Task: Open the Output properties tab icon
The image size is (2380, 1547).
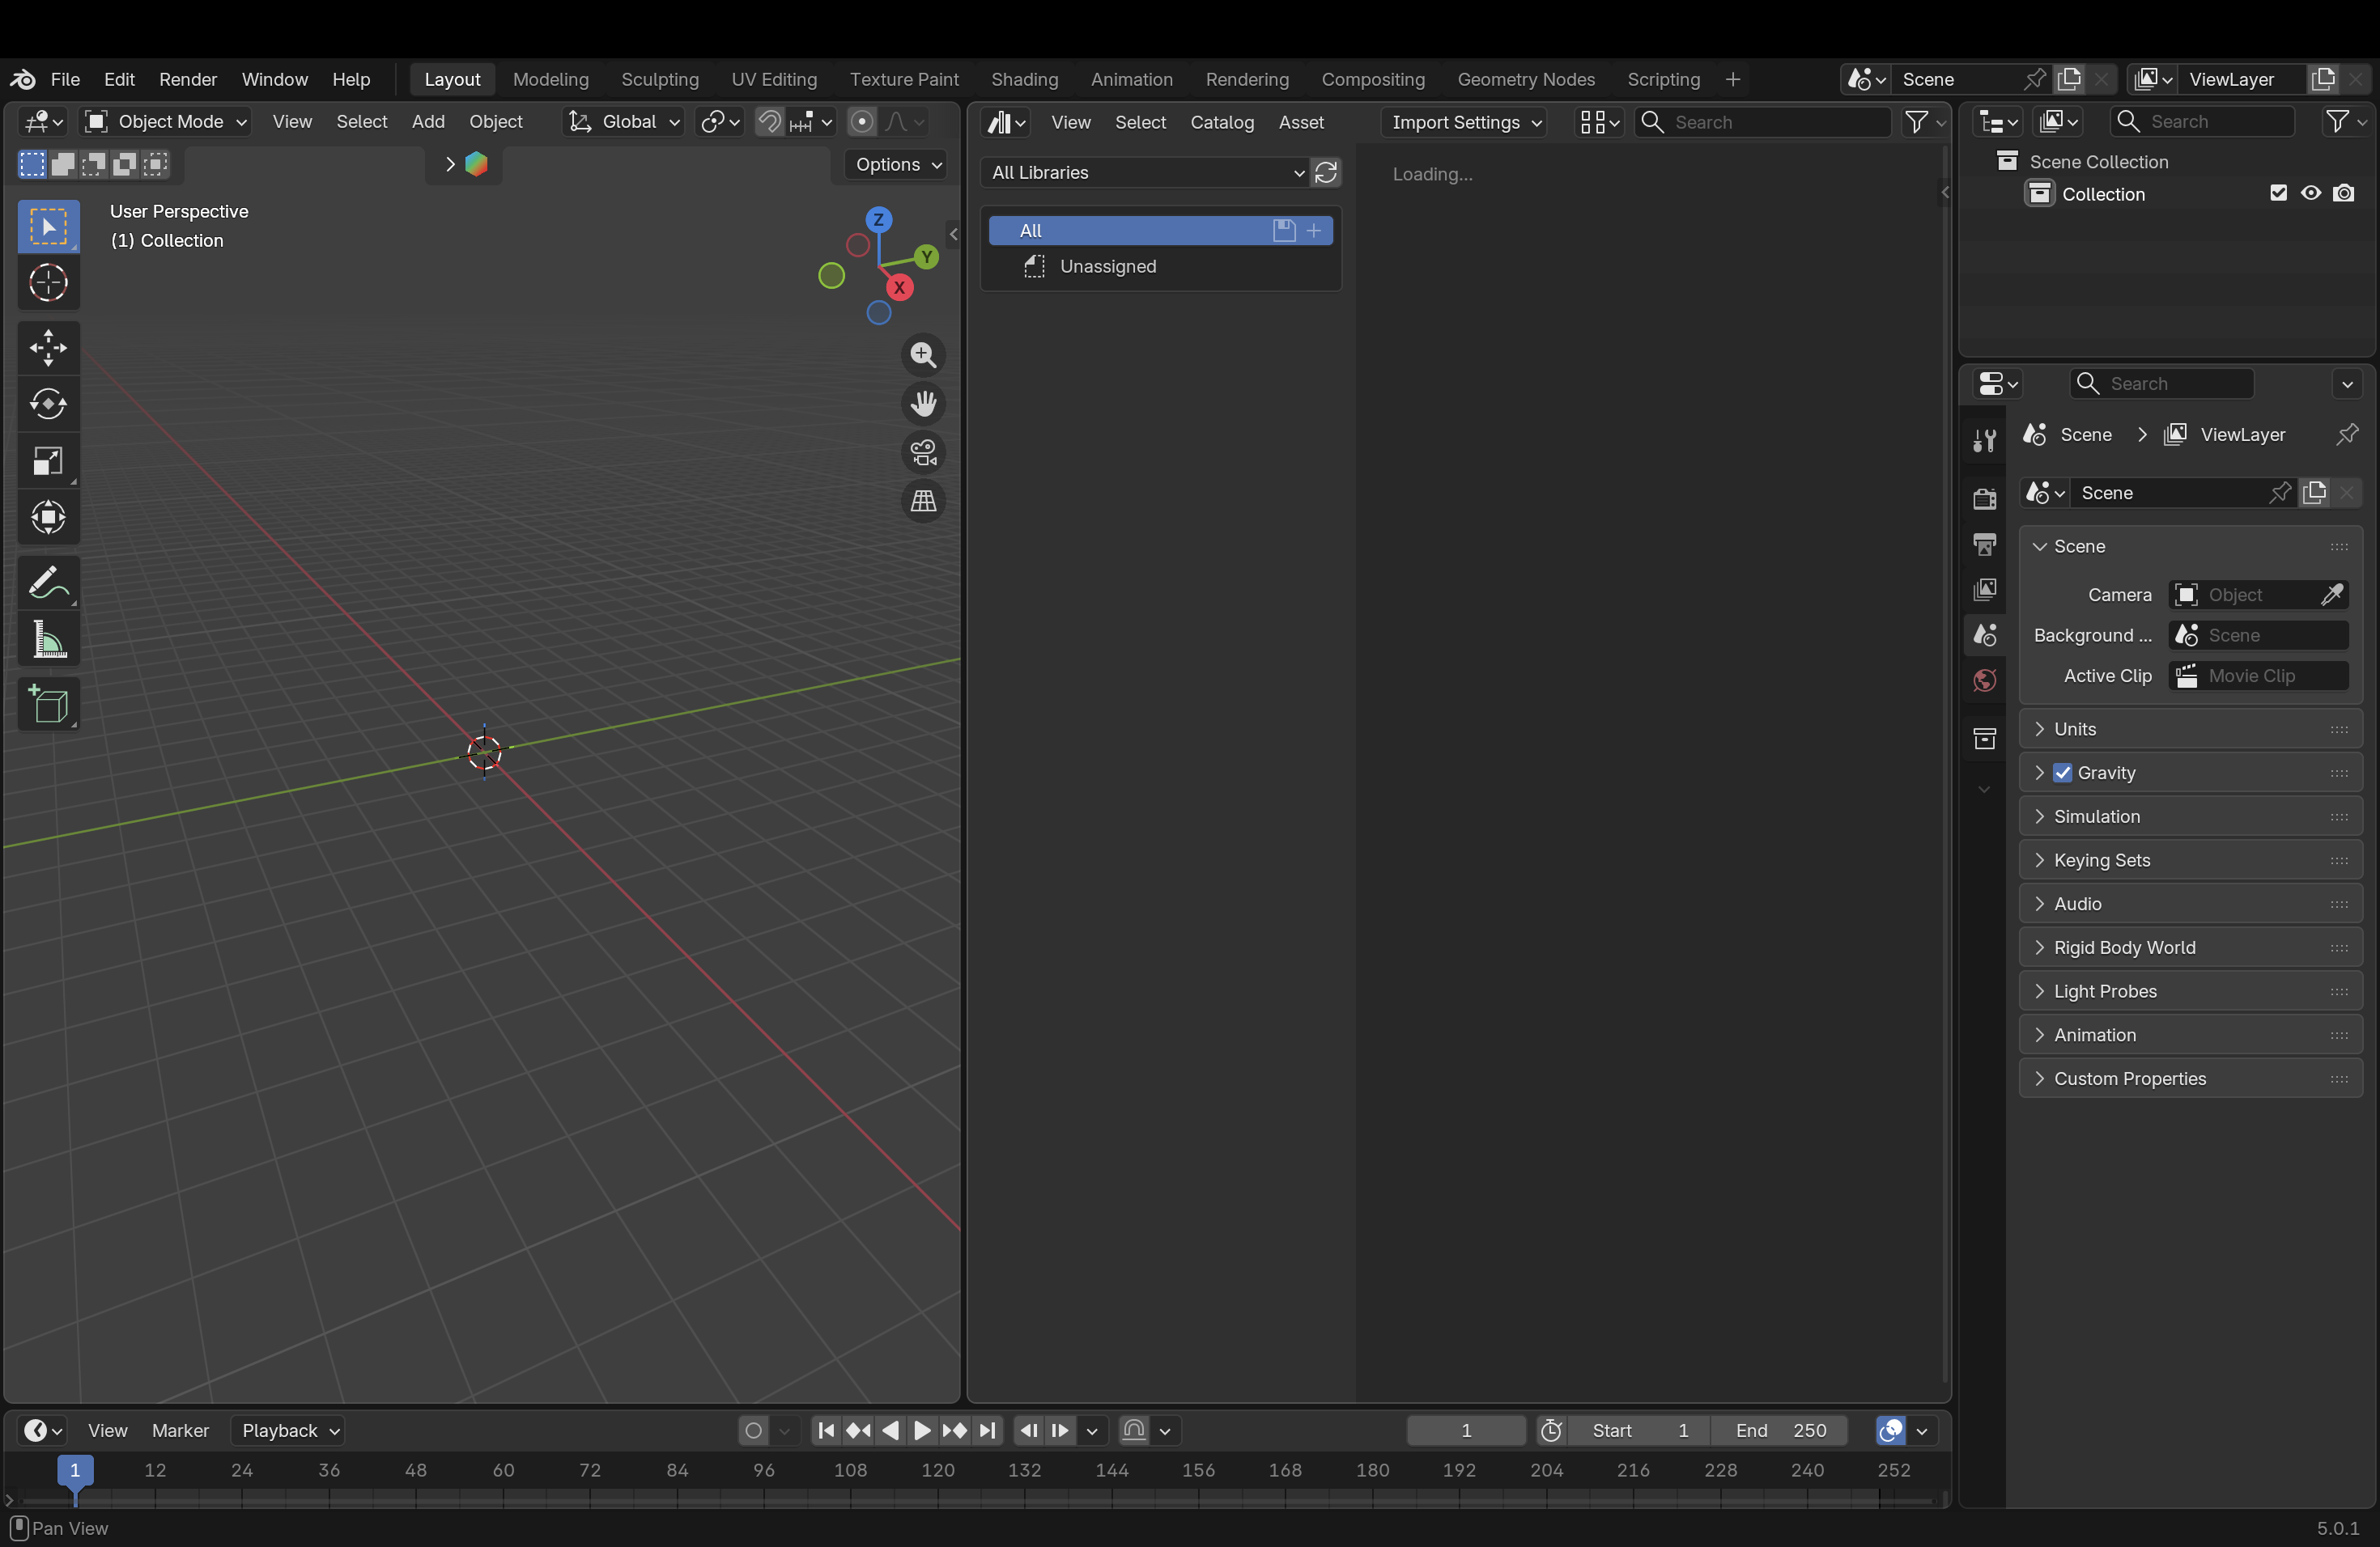Action: [x=1984, y=544]
